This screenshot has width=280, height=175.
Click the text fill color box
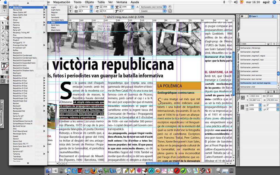coord(4,65)
